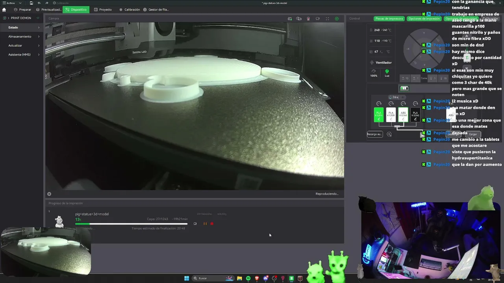Click the nozzle temperature 240 field
Screen dimensions: 504x283
pos(381,30)
